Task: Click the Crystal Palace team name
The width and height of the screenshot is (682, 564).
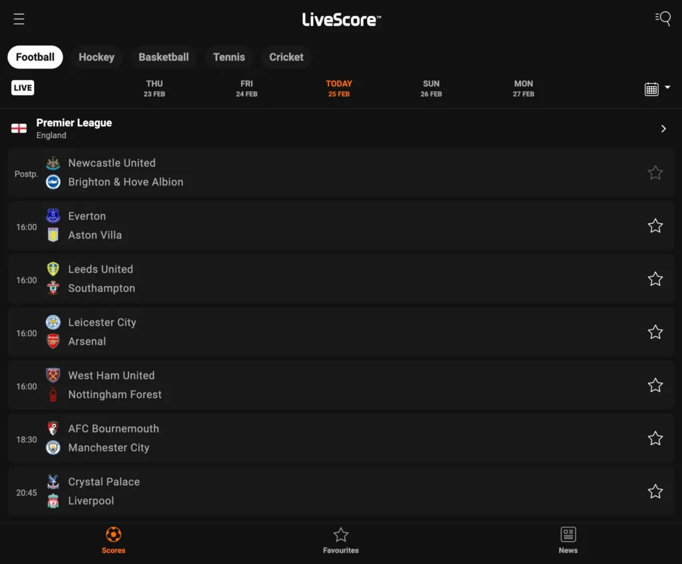Action: point(104,482)
